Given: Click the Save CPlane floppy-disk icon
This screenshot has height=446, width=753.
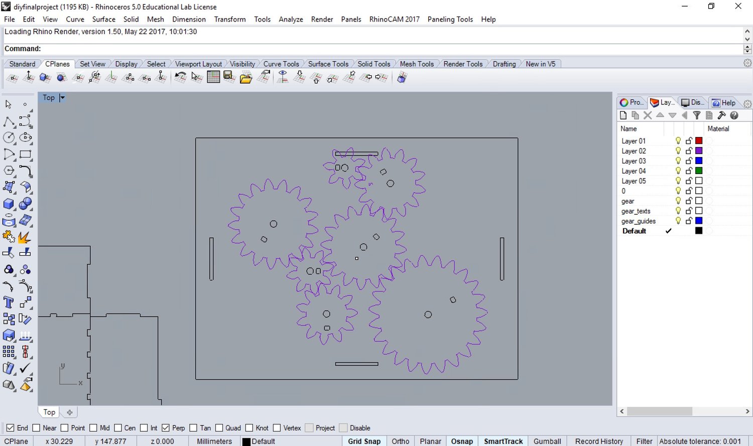Looking at the screenshot, I should pos(229,77).
